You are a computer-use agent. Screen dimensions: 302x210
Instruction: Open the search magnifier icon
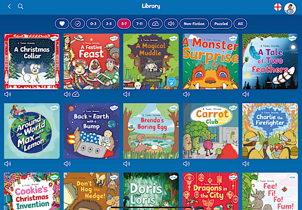tap(21, 7)
